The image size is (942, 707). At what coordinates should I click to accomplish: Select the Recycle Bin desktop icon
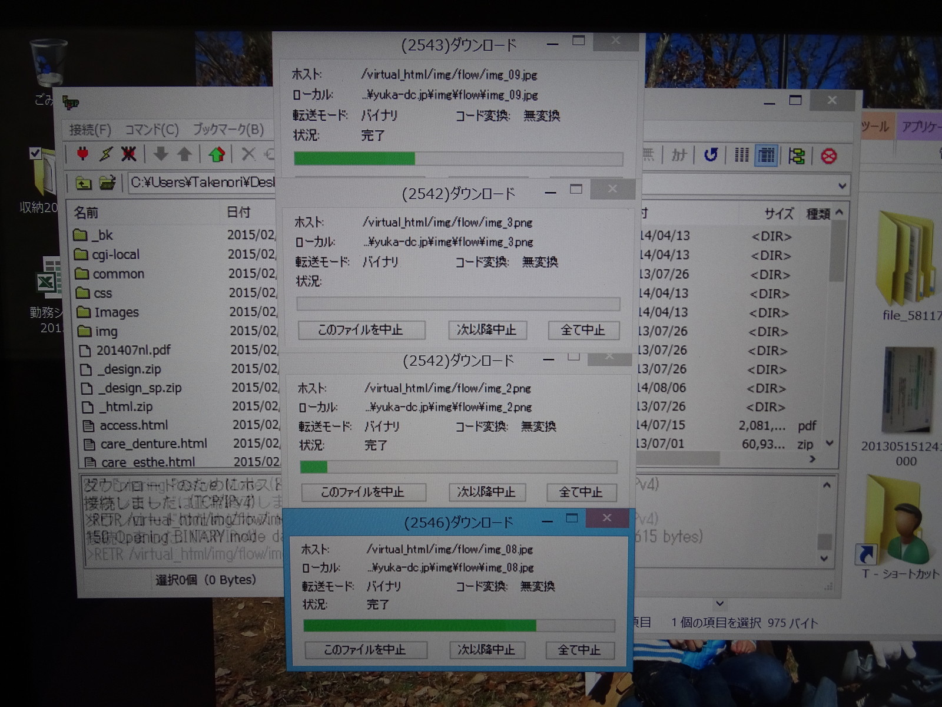coord(48,64)
